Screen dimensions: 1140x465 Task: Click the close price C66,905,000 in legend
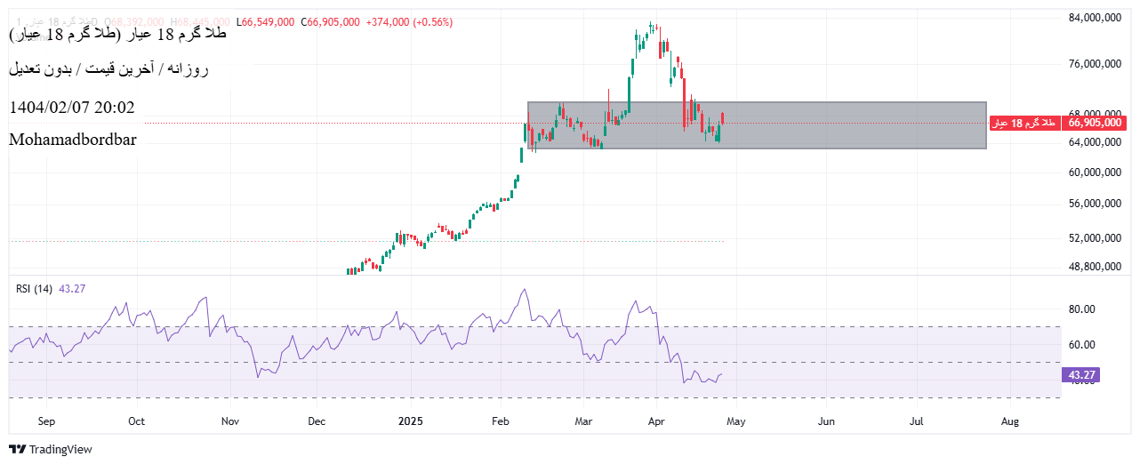pyautogui.click(x=330, y=22)
